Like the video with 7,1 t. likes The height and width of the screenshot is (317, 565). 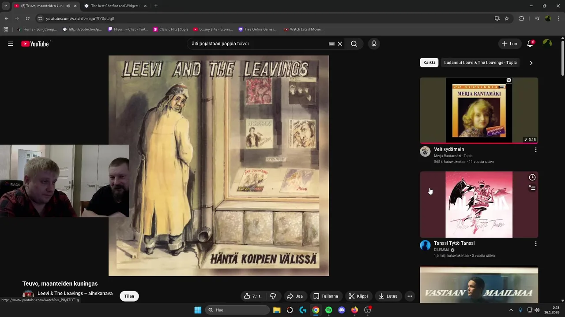[x=252, y=296]
